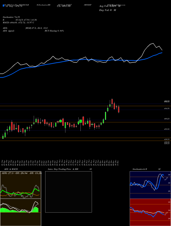The width and height of the screenshot is (171, 226).
Task: Click the 'CL: 481.10' close price text
Action: tap(64, 6)
